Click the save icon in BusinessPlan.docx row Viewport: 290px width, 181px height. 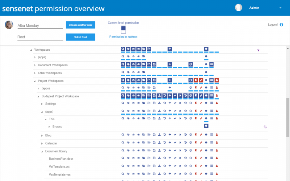[154, 158]
